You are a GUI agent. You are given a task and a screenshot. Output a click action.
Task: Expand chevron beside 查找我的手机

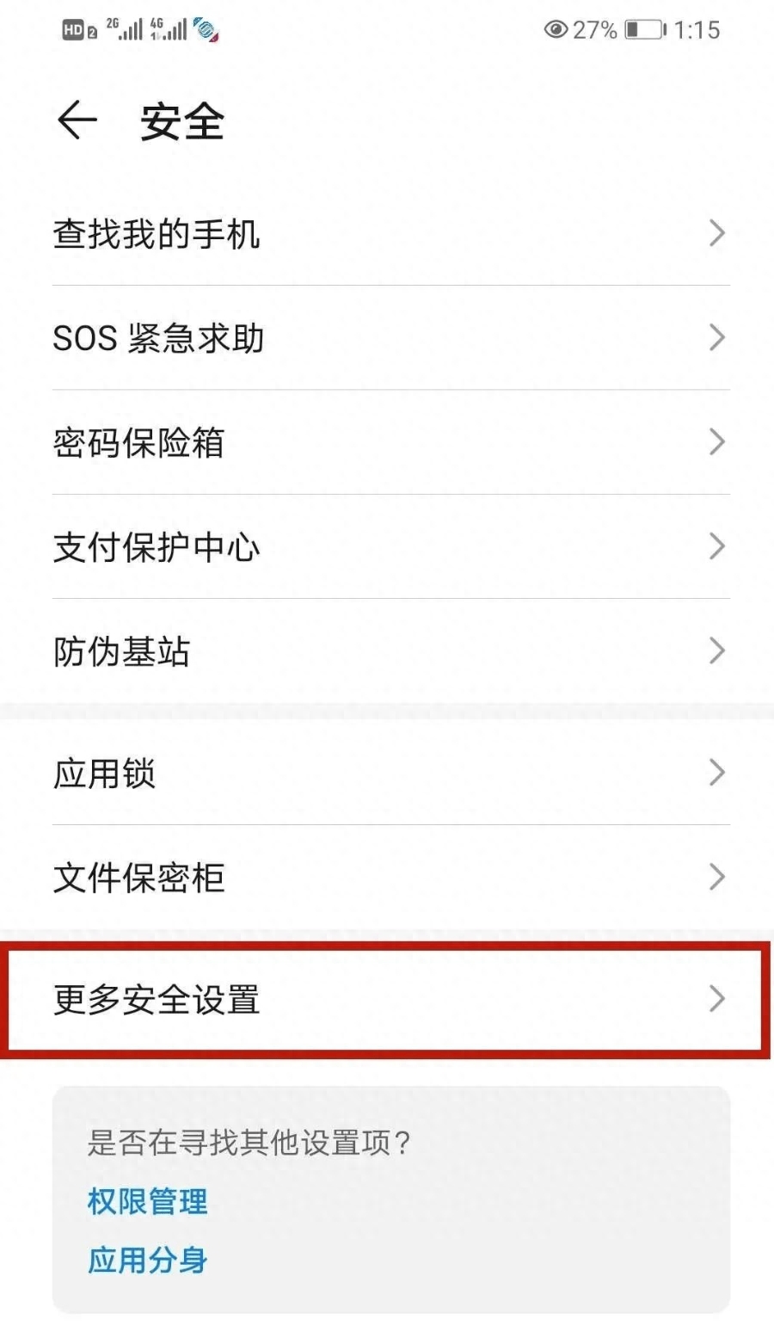pyautogui.click(x=716, y=233)
